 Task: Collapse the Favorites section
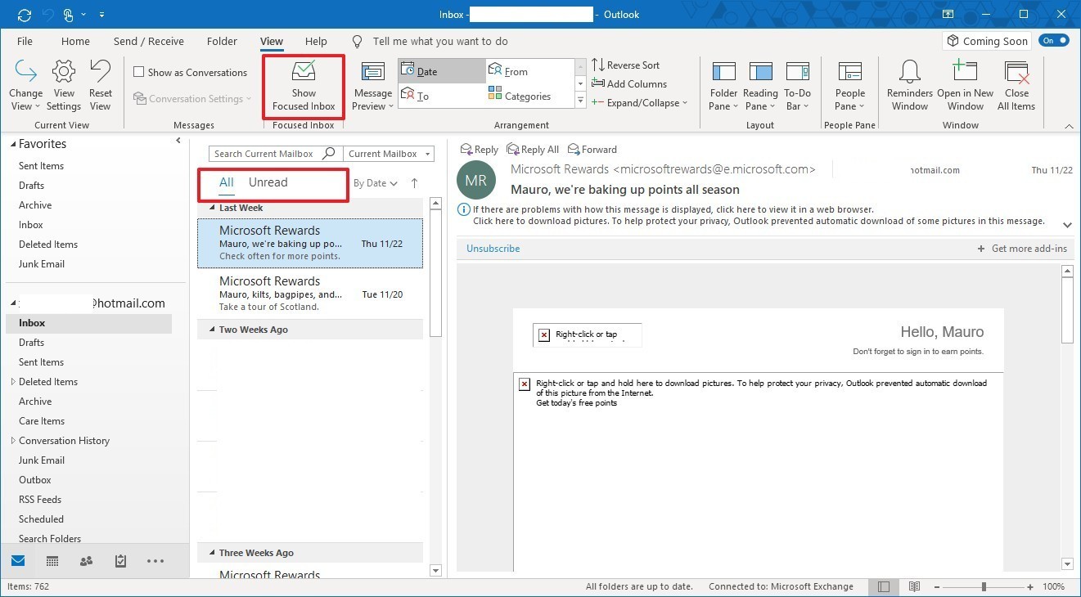[x=12, y=144]
